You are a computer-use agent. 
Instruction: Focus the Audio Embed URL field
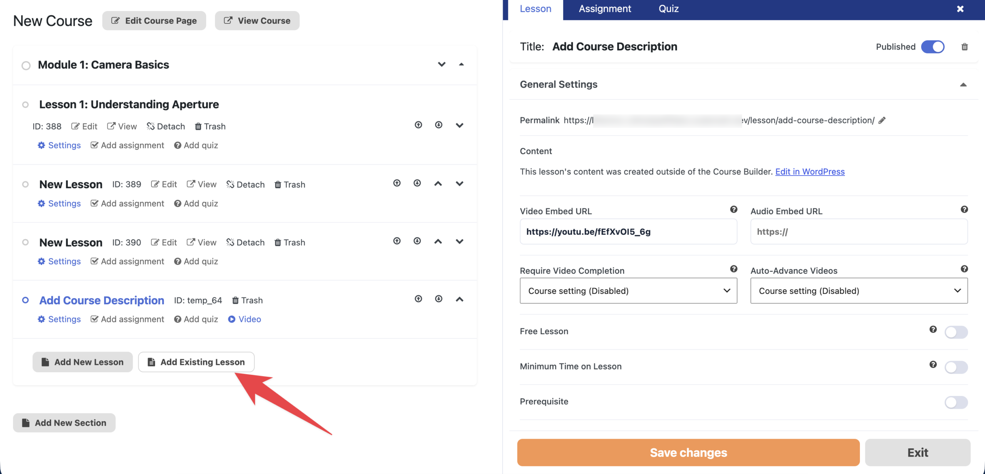coord(859,232)
